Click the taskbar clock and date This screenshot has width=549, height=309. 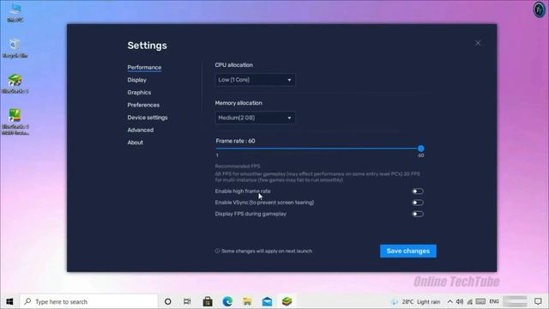[515, 301]
